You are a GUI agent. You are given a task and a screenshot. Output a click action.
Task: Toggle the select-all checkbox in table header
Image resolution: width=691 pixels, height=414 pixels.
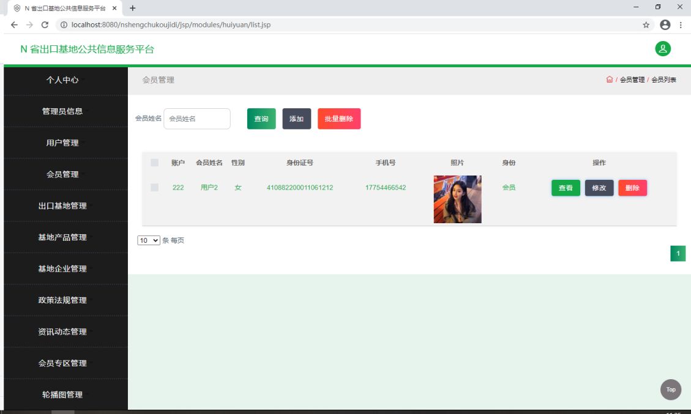(x=154, y=163)
